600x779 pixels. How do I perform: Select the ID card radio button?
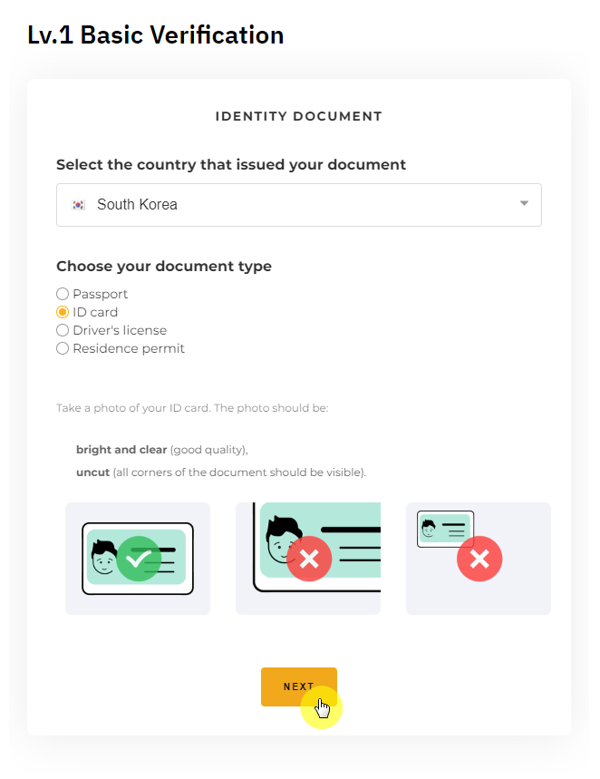click(x=63, y=312)
